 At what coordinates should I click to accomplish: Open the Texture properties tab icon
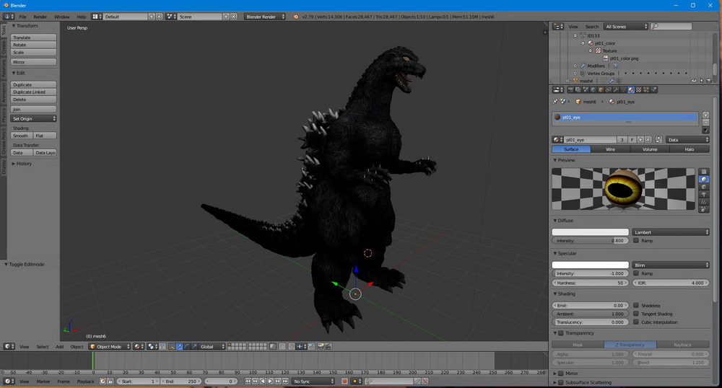(x=638, y=89)
